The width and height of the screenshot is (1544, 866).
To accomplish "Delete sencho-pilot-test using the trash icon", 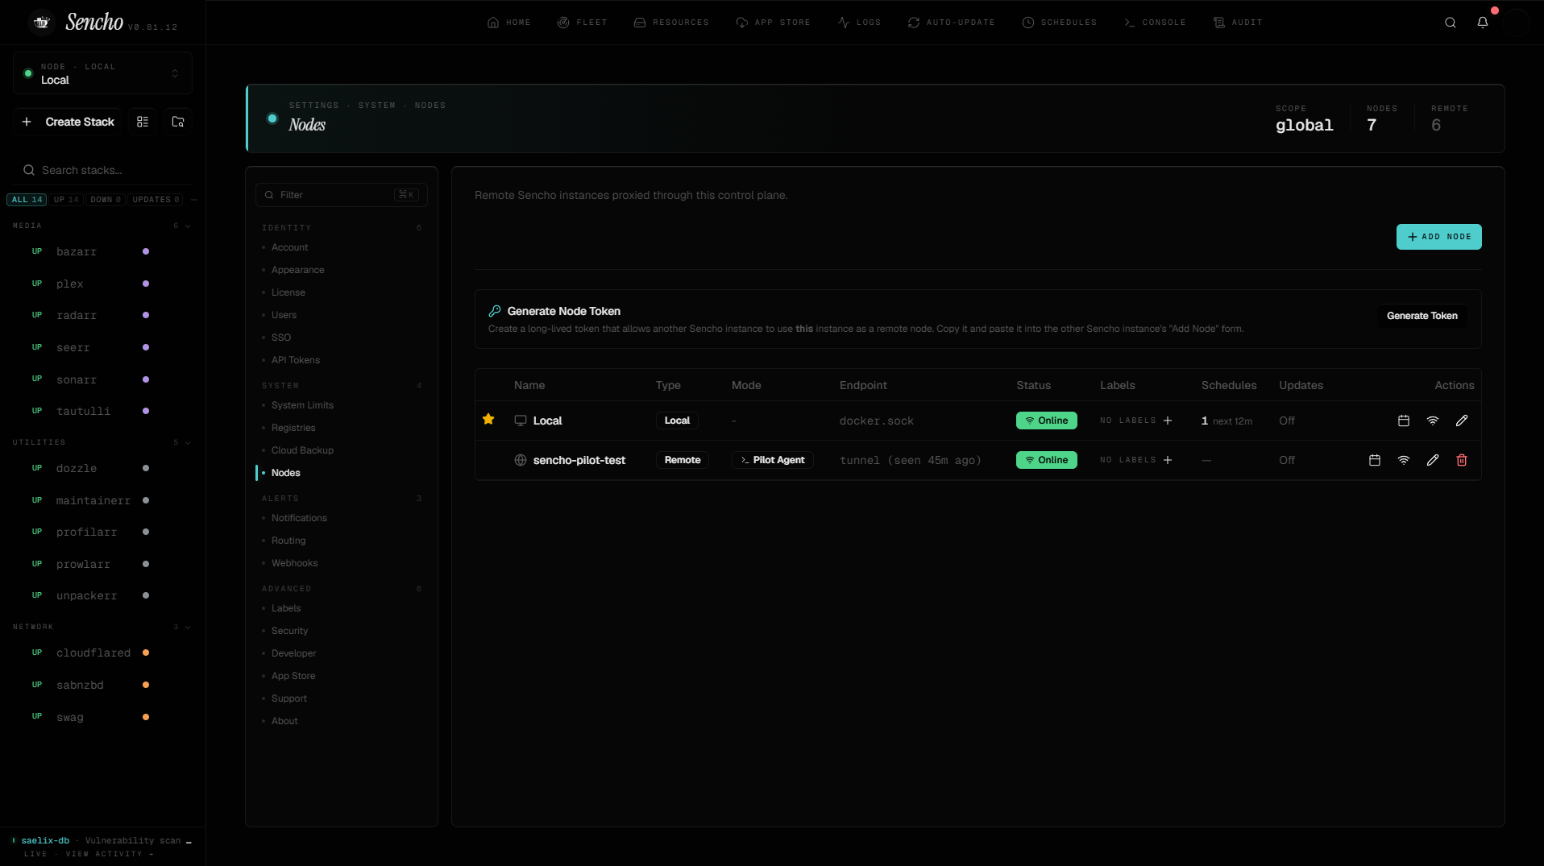I will 1462,460.
